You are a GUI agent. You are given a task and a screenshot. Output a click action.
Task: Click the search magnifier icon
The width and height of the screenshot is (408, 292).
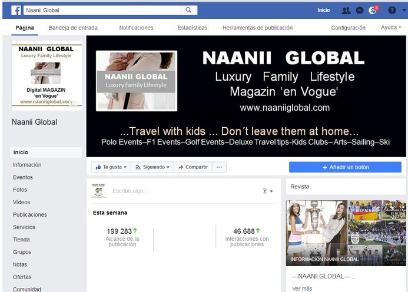[x=188, y=10]
